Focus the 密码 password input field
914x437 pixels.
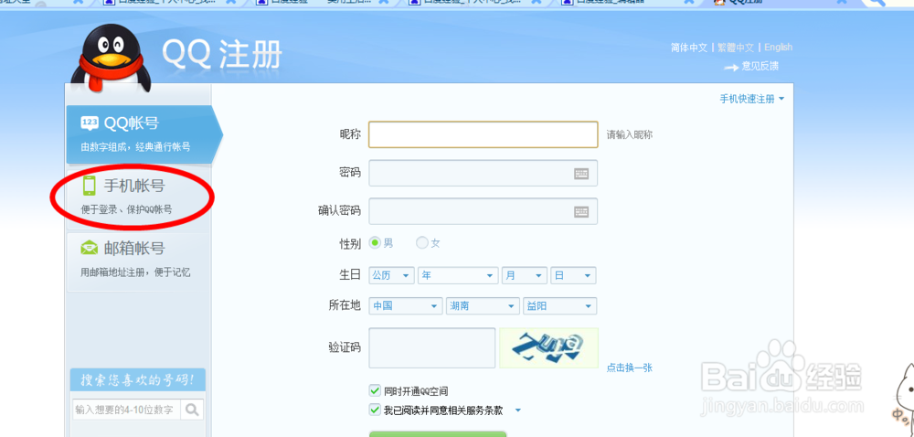pos(484,173)
